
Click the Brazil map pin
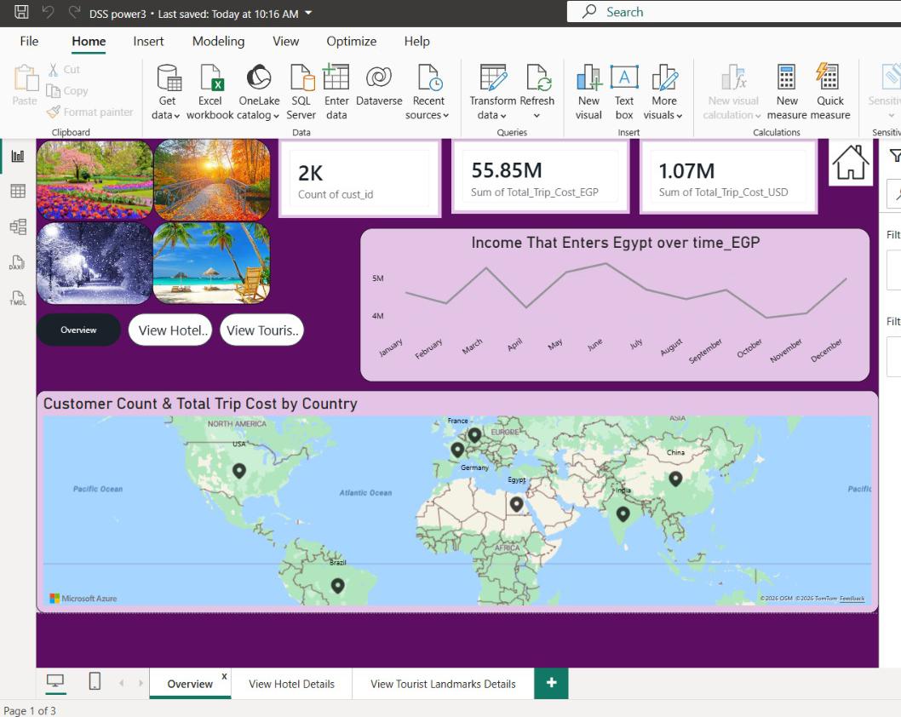tap(338, 585)
